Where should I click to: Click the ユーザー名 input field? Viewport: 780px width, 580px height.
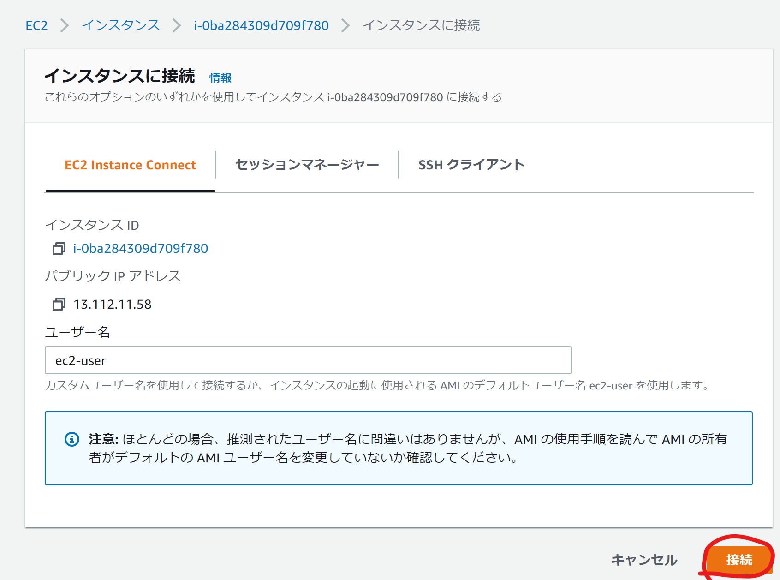click(308, 360)
